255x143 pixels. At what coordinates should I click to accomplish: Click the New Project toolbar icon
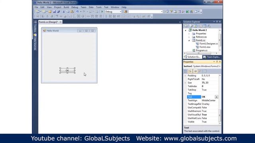38,12
